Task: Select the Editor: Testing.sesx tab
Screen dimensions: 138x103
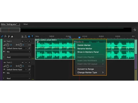Action: (x=9, y=24)
